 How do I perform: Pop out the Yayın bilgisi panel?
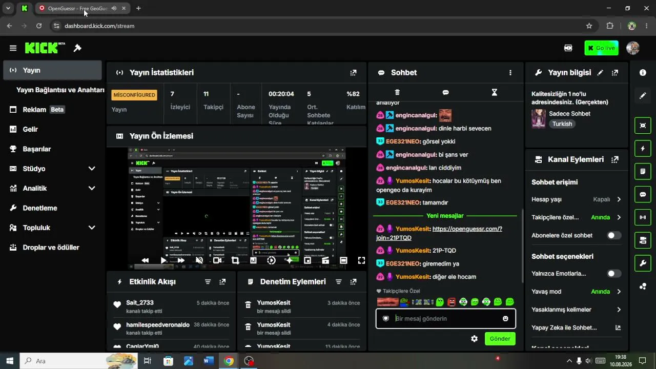pos(615,73)
